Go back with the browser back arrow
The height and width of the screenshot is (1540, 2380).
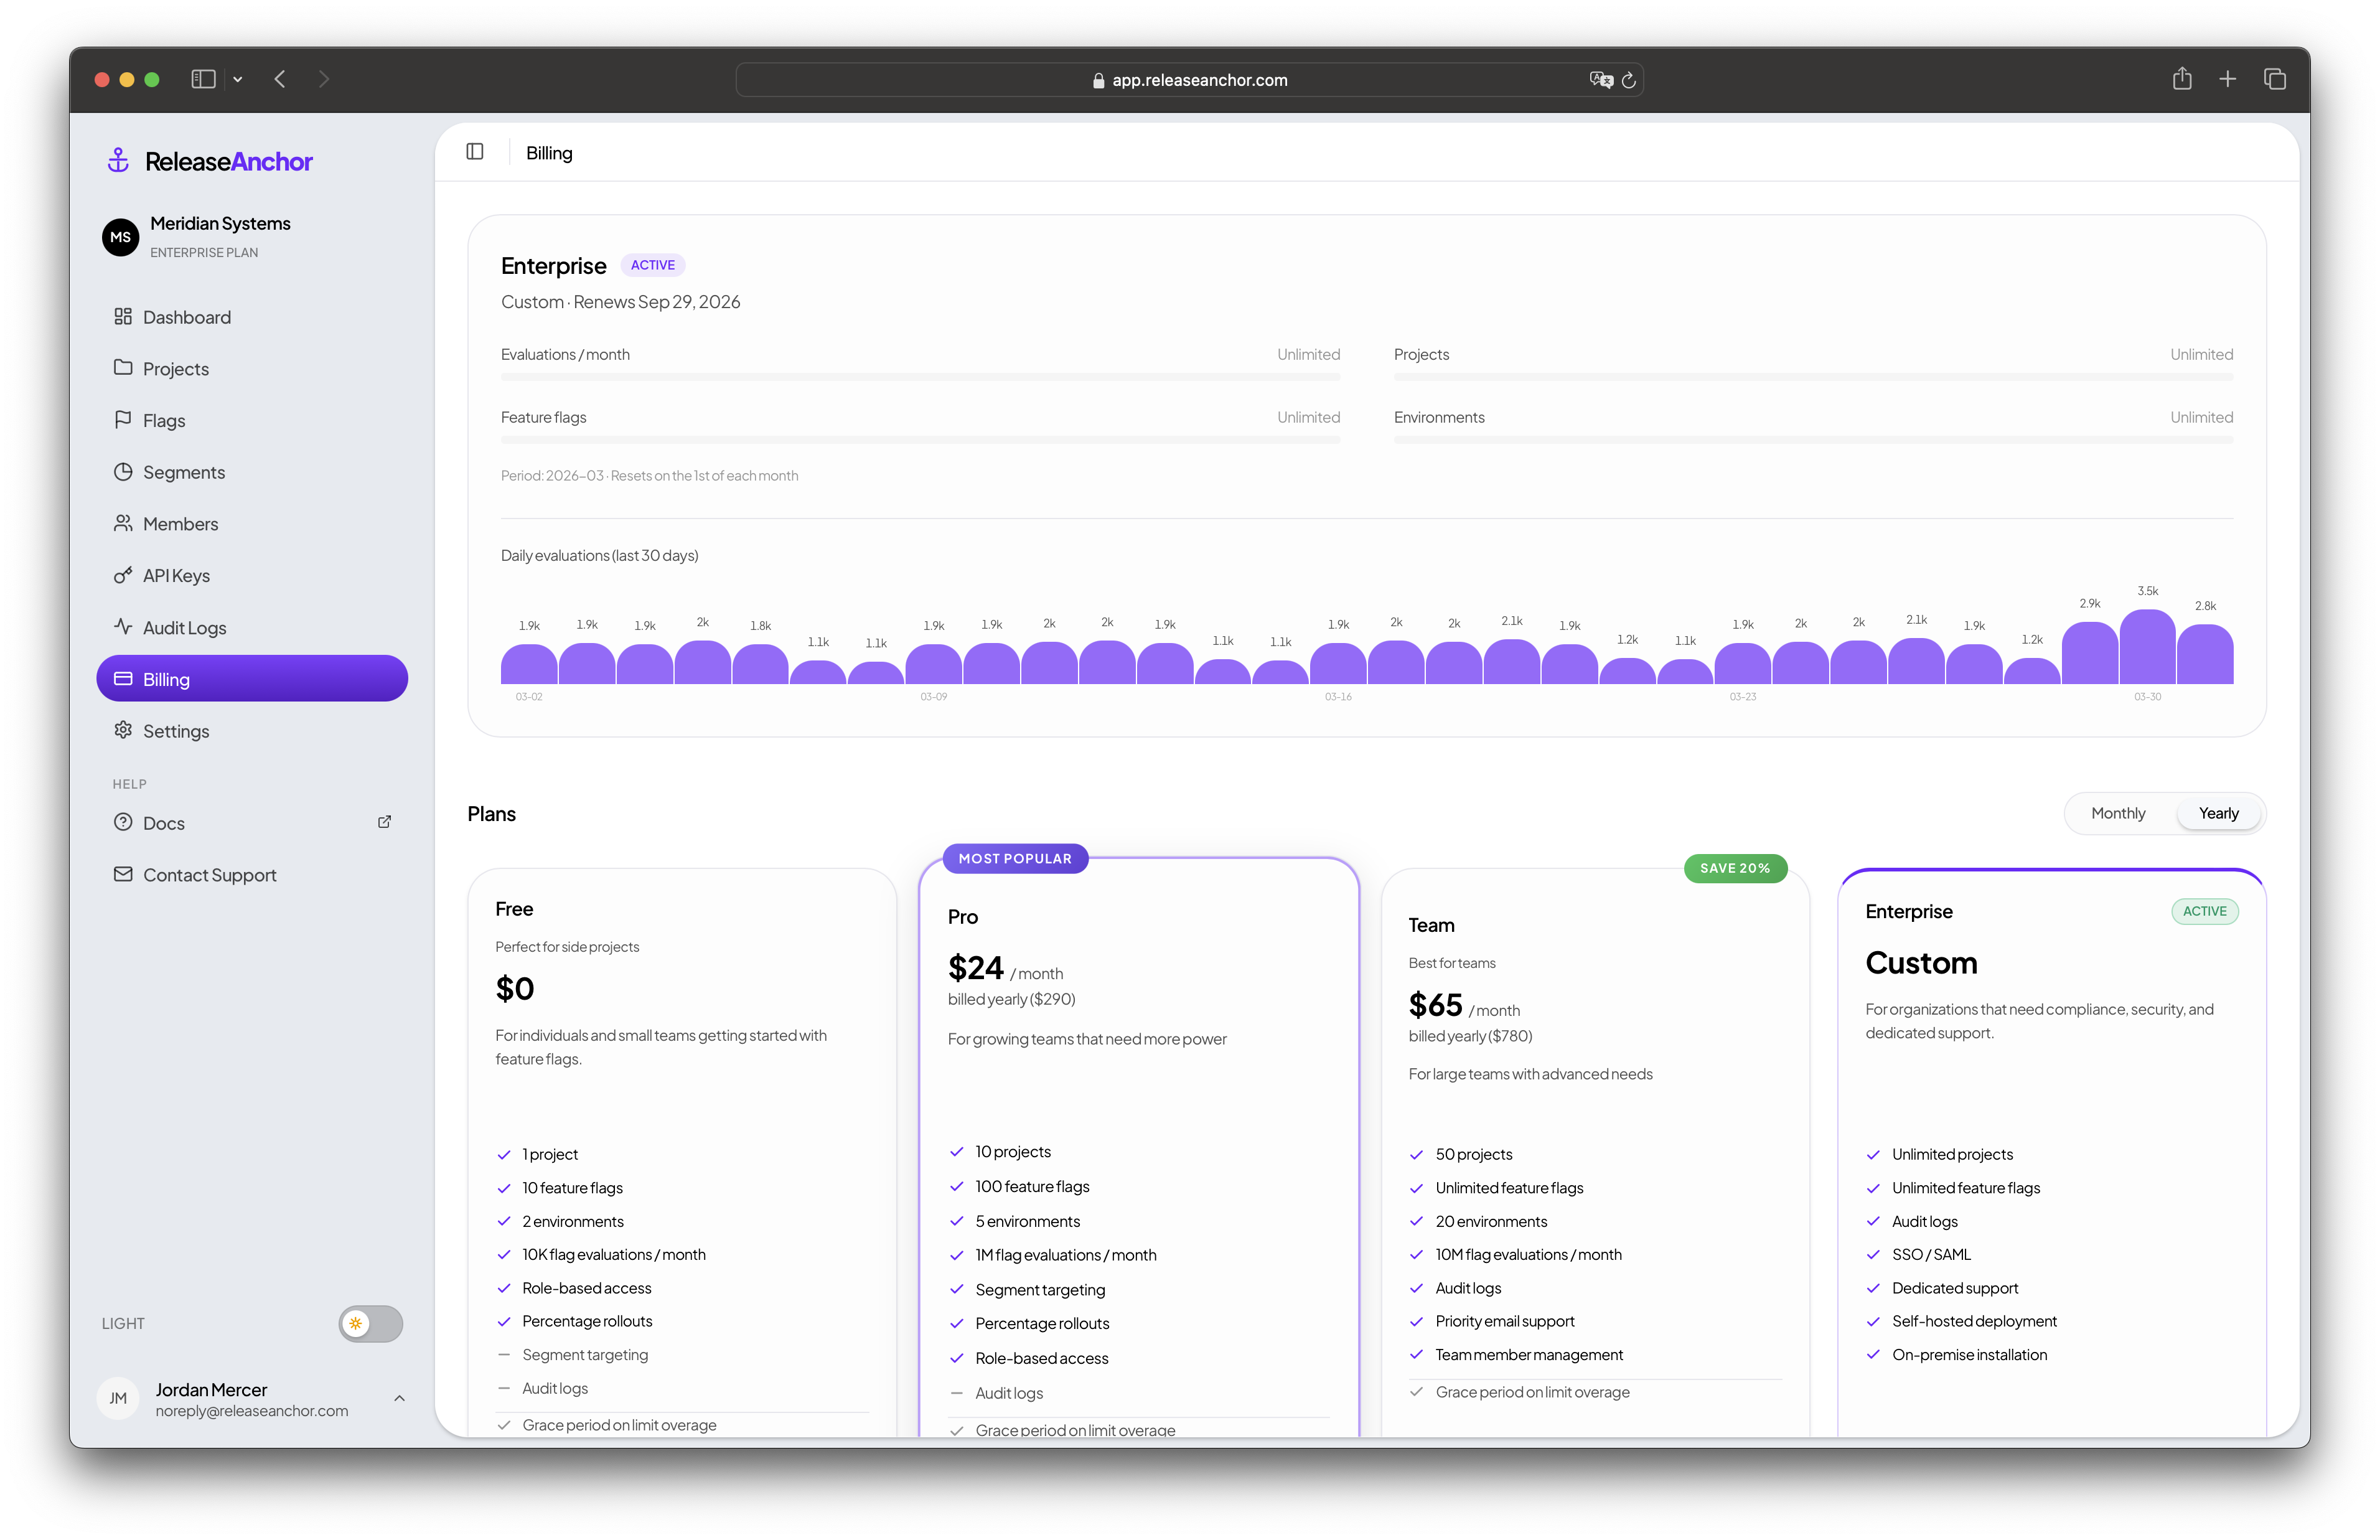[281, 79]
